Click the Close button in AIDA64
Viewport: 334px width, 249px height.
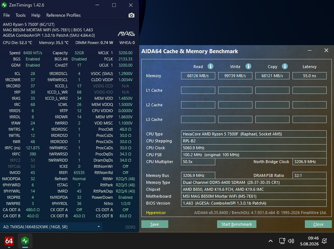318,224
